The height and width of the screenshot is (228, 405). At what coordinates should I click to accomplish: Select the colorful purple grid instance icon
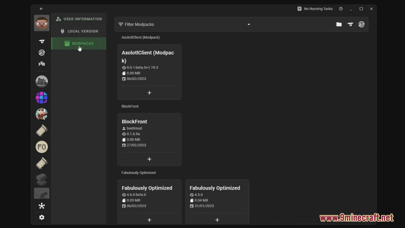click(42, 98)
